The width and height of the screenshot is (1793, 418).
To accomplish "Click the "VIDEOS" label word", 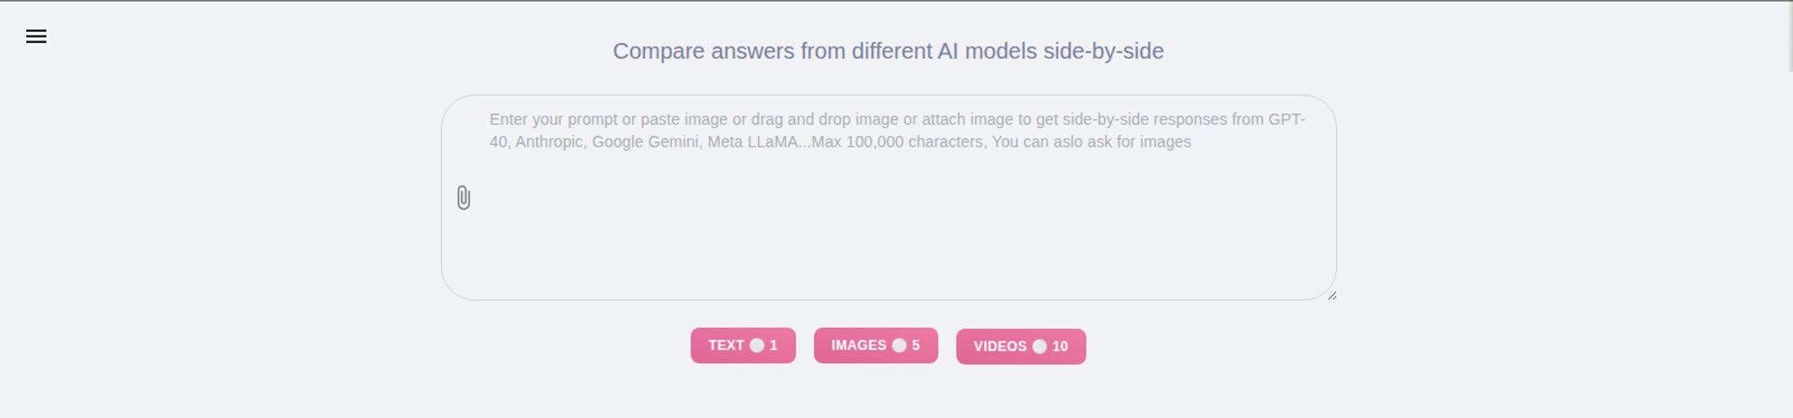I will (x=1000, y=346).
